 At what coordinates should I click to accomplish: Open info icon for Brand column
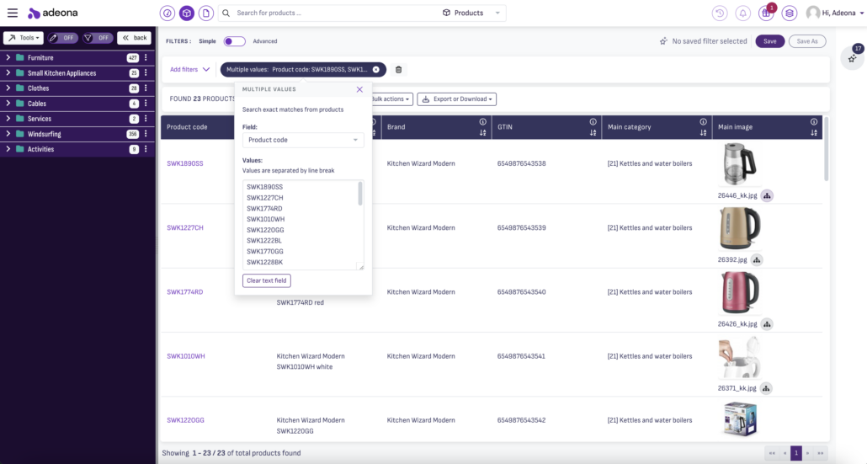(x=482, y=121)
